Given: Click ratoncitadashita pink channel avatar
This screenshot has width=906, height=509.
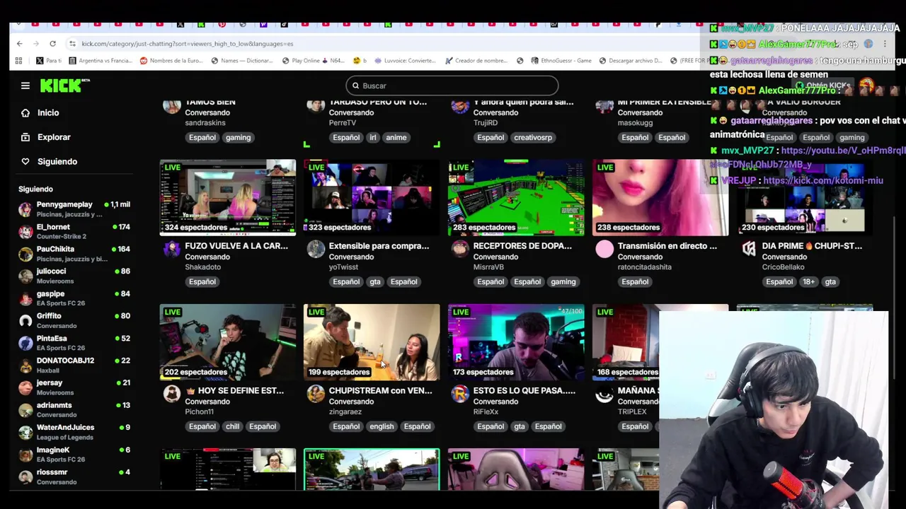Looking at the screenshot, I should pos(604,249).
